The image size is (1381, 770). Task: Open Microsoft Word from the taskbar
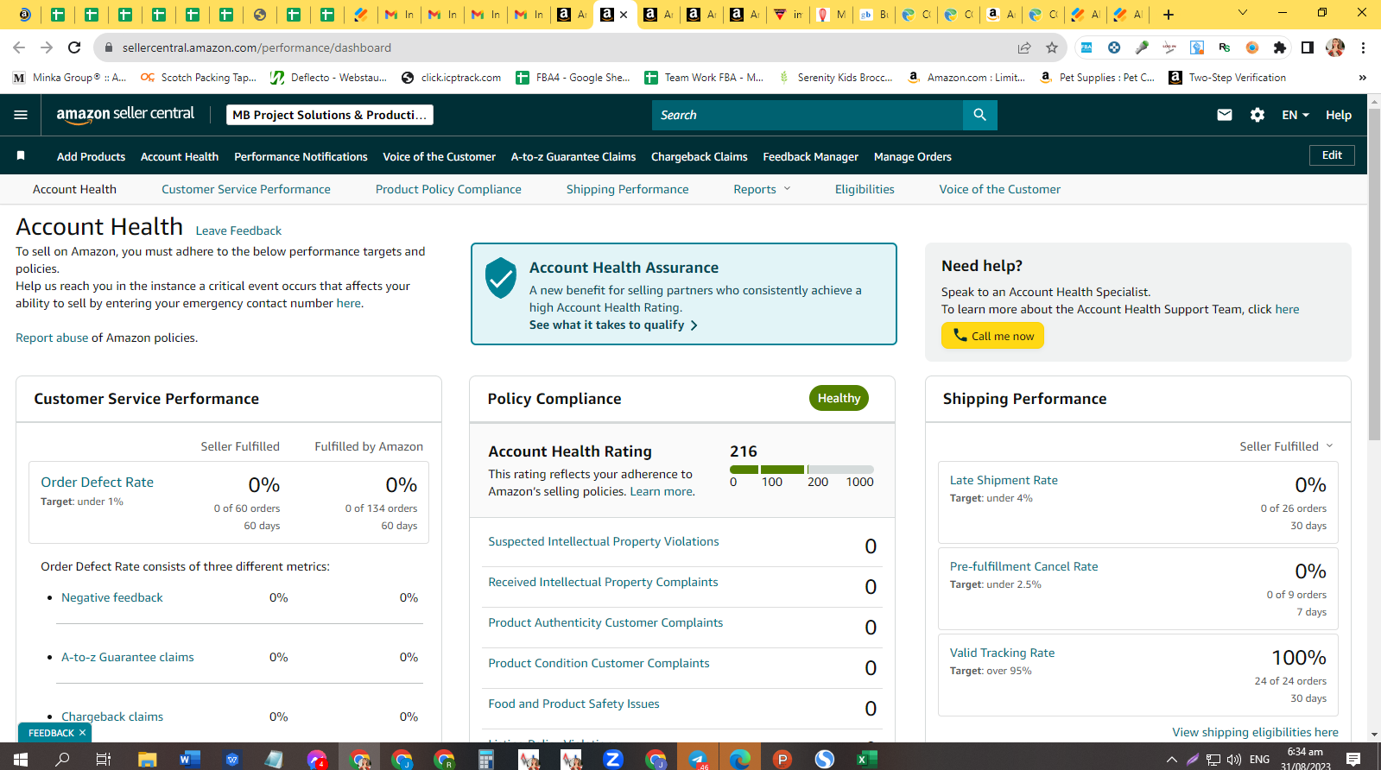(189, 759)
